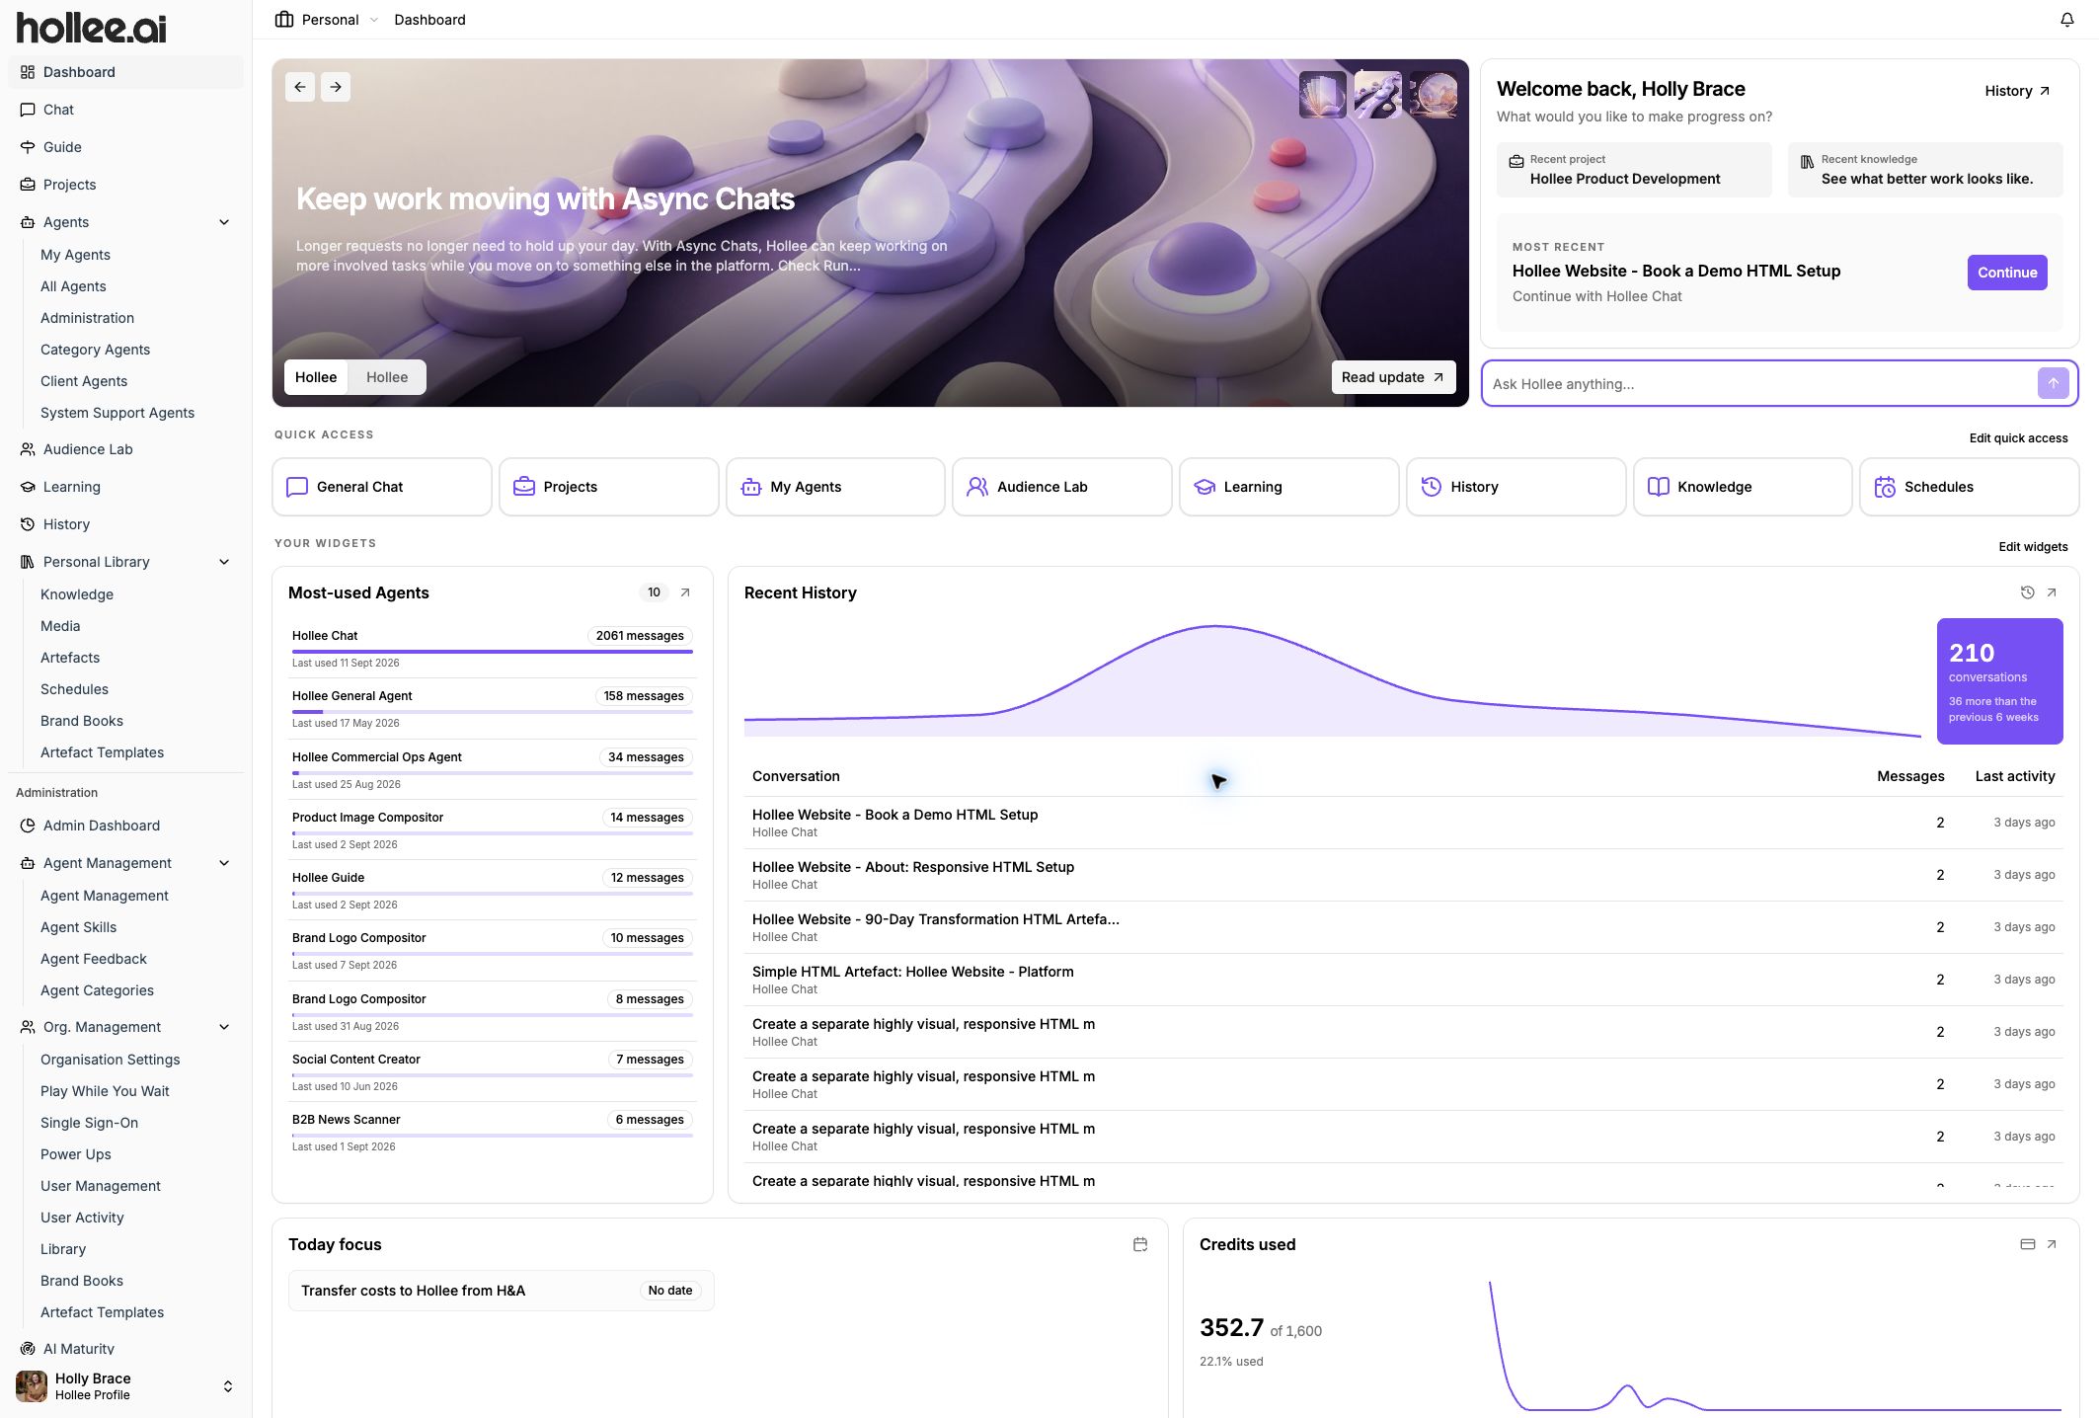Collapse the Agents sidebar section
2099x1418 pixels.
224,222
